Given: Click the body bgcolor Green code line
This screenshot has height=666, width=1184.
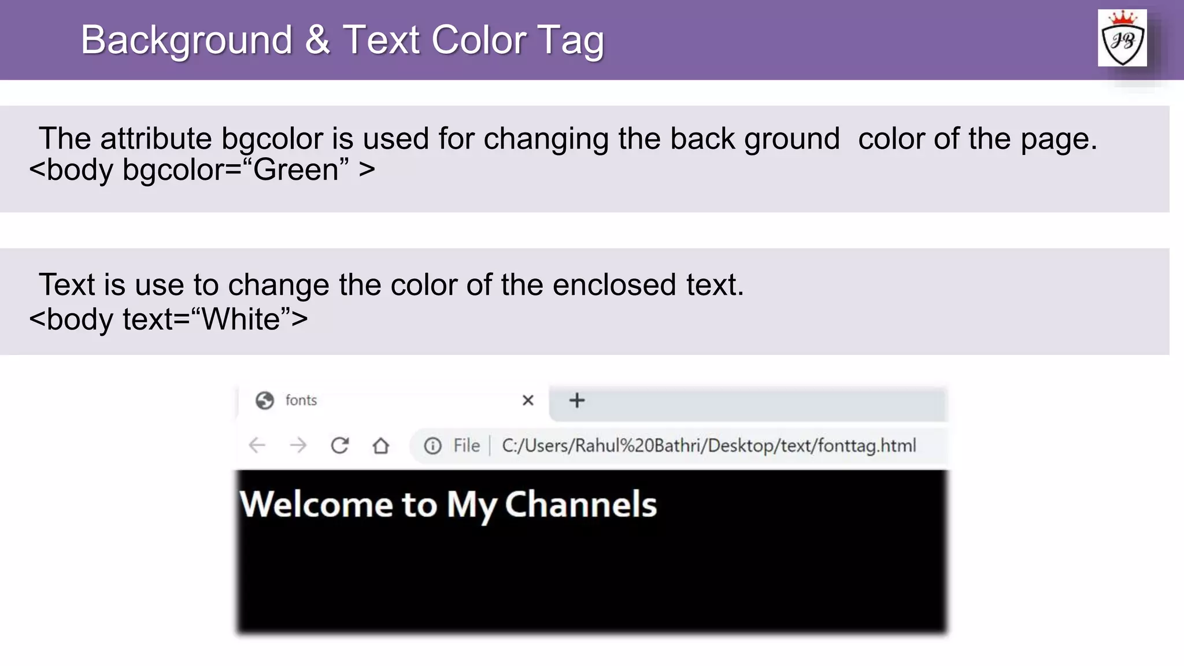Looking at the screenshot, I should pos(202,170).
